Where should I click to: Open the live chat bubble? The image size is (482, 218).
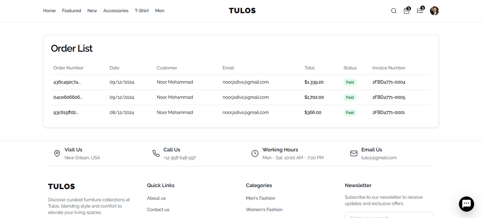466,204
